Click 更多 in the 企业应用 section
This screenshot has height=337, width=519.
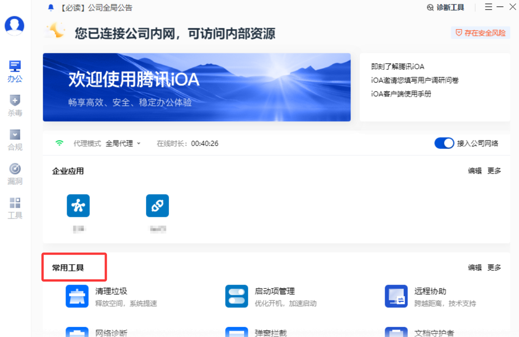[x=494, y=171]
